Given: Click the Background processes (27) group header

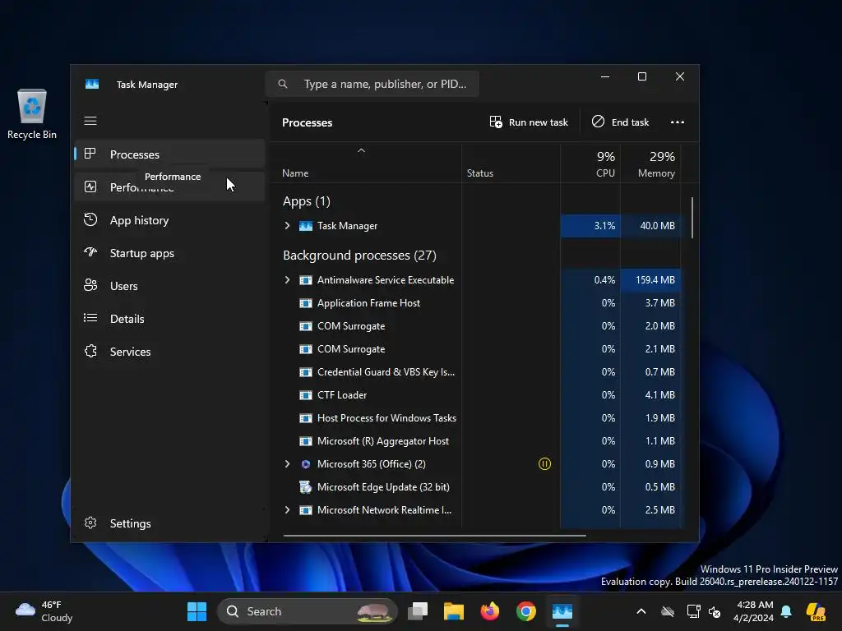Looking at the screenshot, I should [360, 256].
